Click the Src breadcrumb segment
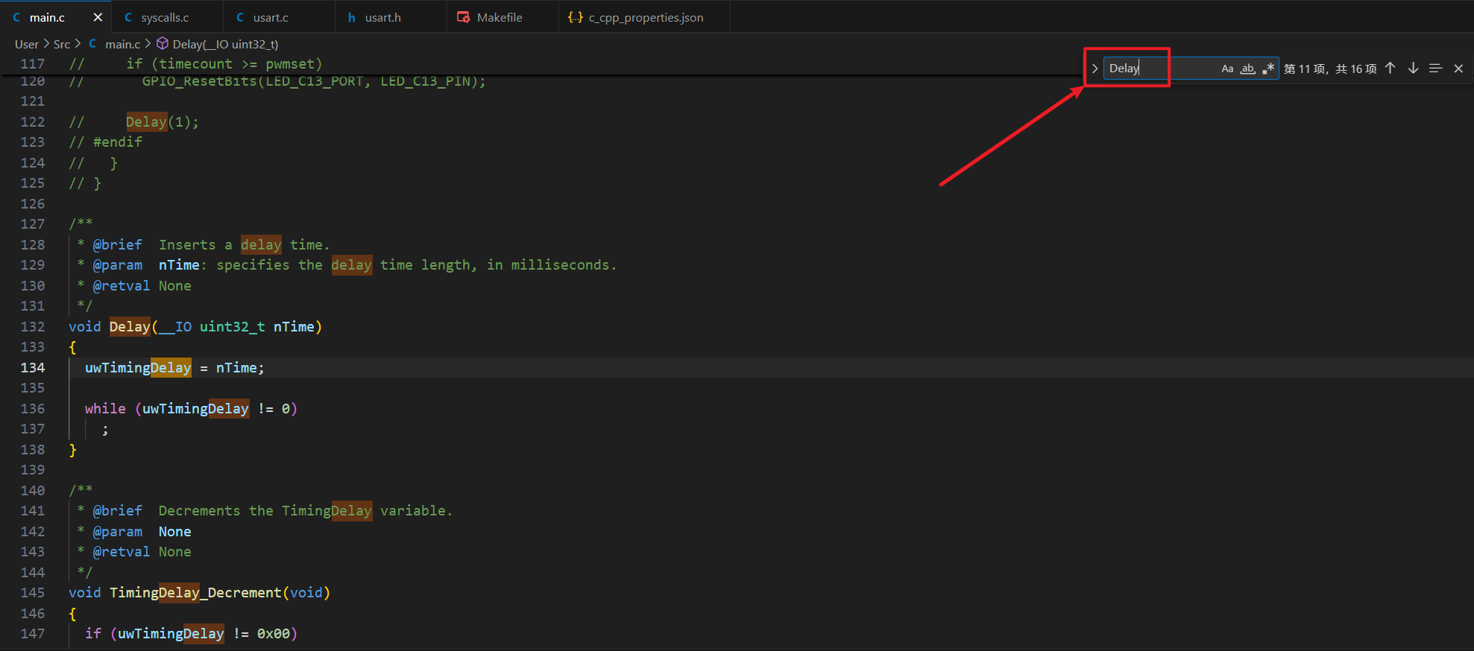This screenshot has height=651, width=1474. pyautogui.click(x=62, y=44)
